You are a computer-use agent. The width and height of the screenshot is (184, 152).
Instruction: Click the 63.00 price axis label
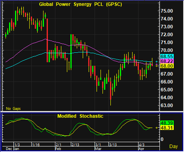tap(167, 106)
